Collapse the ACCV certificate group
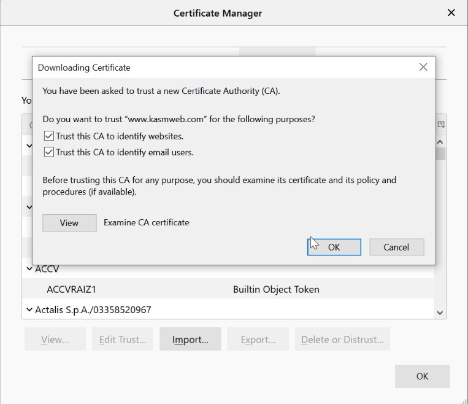Viewport: 468px width, 404px height. coord(29,269)
